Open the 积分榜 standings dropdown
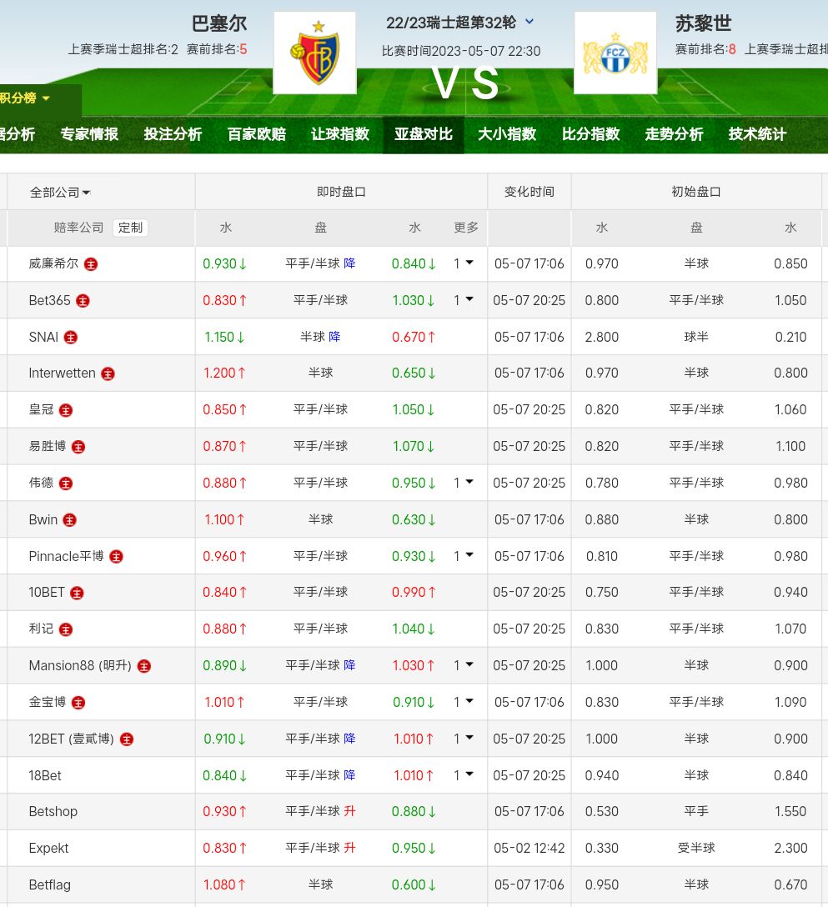Image resolution: width=828 pixels, height=907 pixels. click(25, 98)
